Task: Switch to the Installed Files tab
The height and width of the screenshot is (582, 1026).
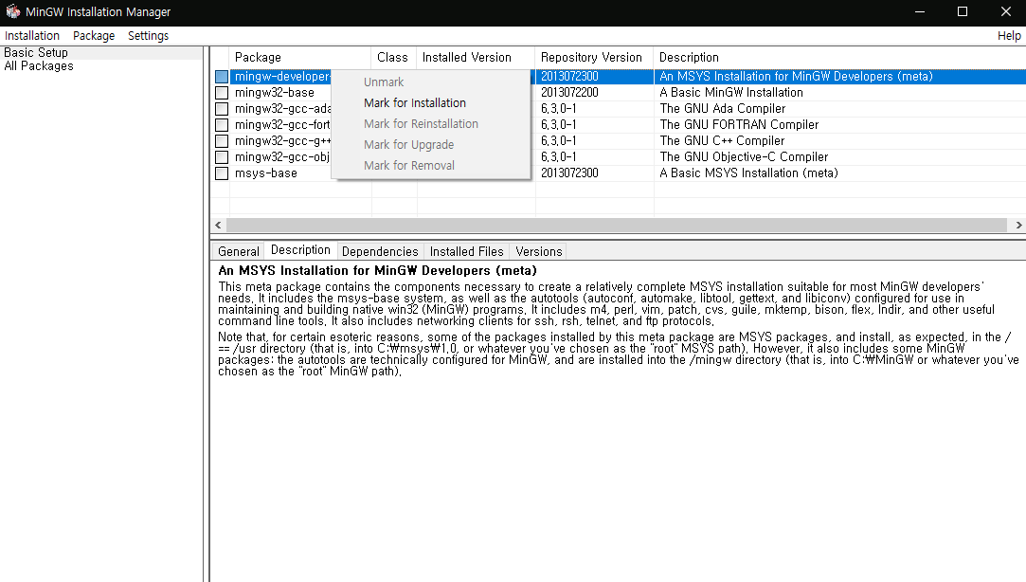Action: click(466, 251)
